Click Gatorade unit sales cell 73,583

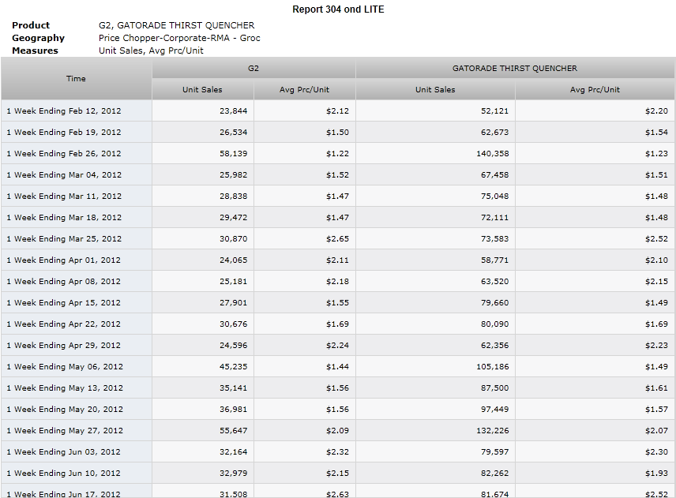pos(435,238)
